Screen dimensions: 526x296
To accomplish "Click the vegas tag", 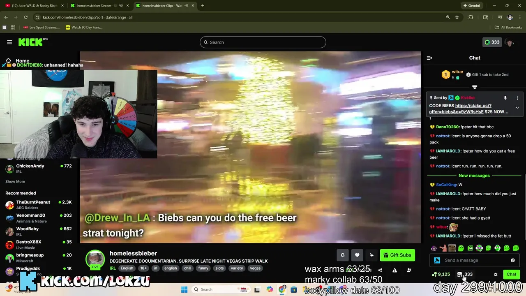I will pyautogui.click(x=255, y=268).
